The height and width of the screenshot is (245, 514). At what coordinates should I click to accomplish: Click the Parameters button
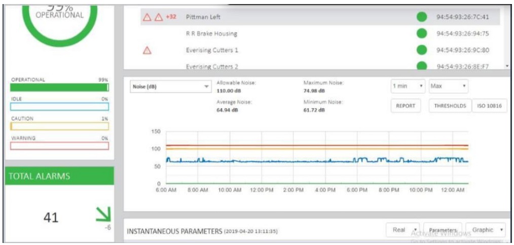(443, 230)
